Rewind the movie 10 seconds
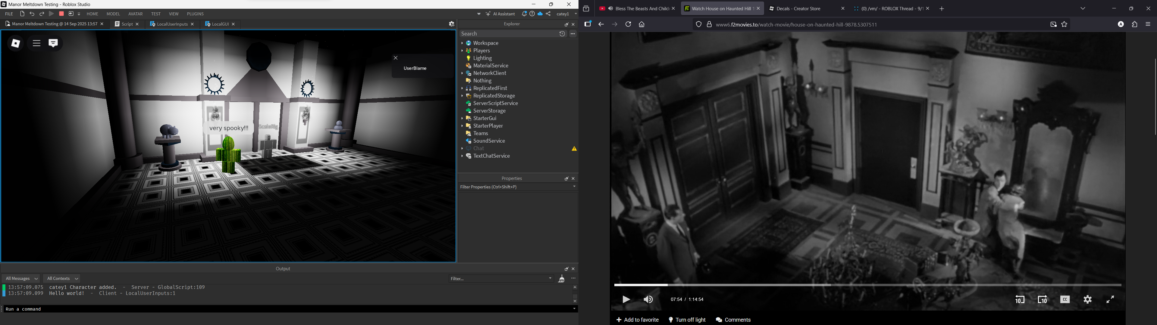Screen dimensions: 1157x325 (1020, 300)
